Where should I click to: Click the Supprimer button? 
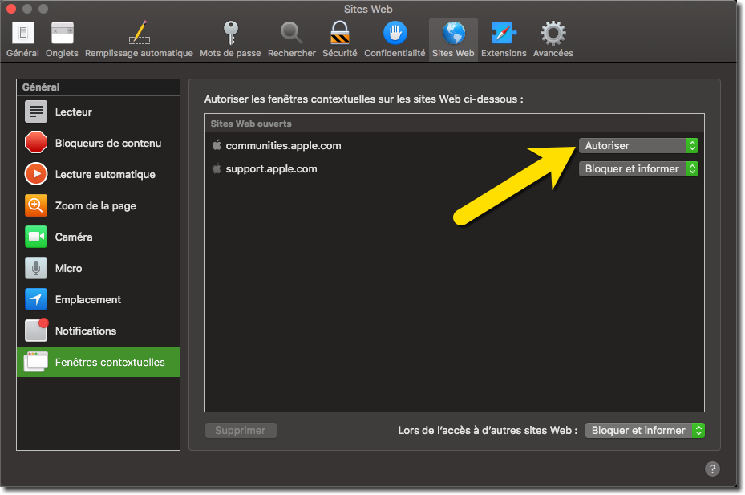point(241,430)
